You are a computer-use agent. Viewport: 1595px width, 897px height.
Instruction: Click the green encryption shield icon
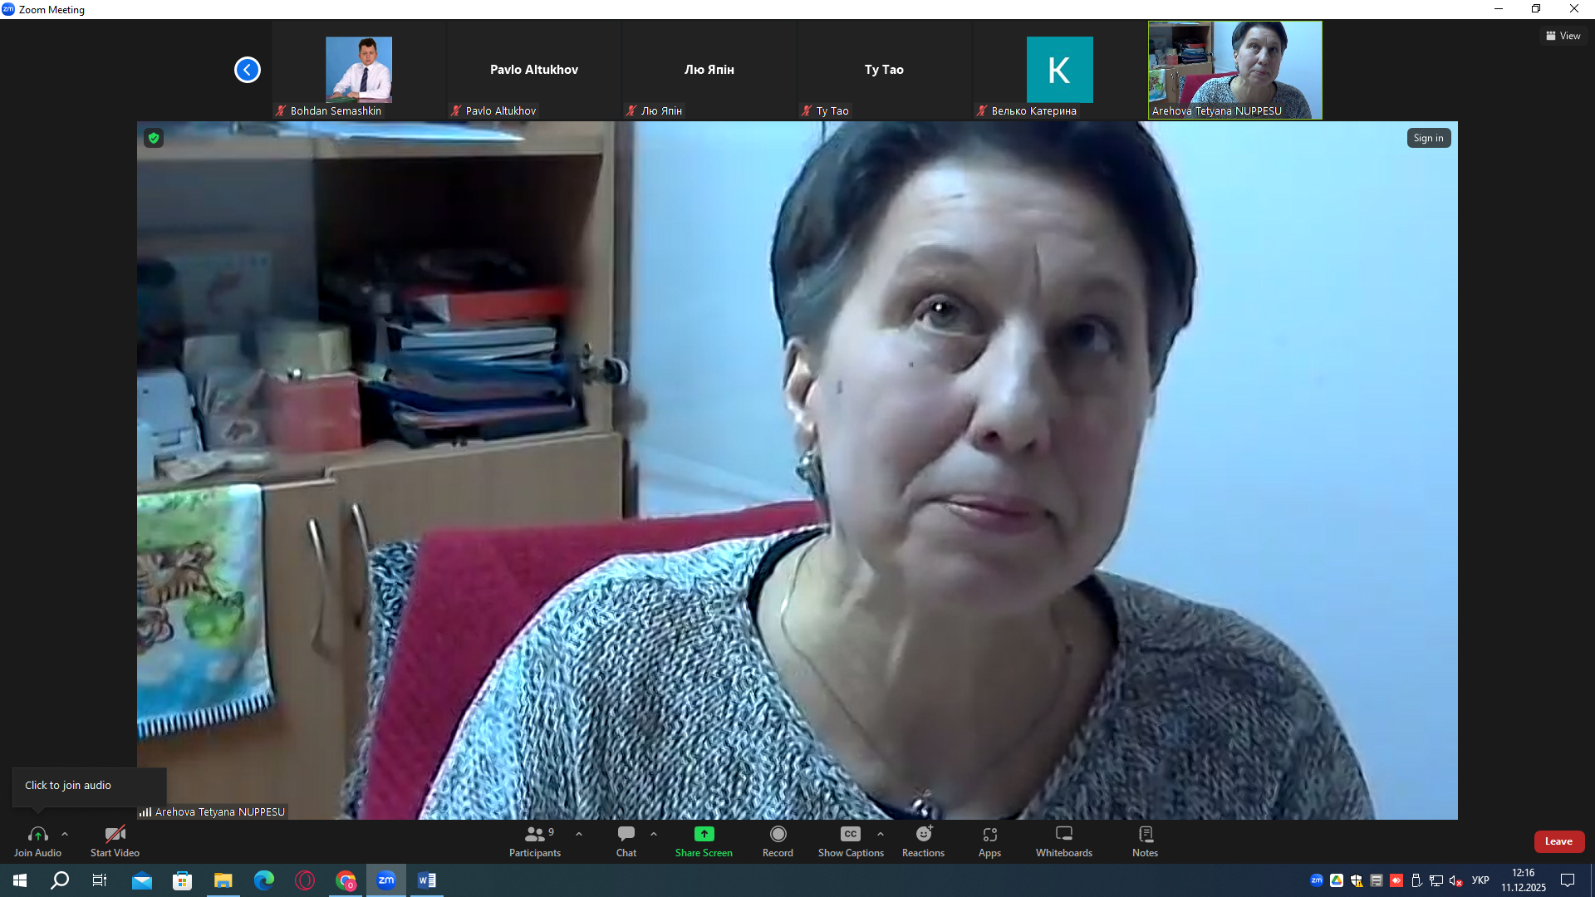tap(154, 138)
